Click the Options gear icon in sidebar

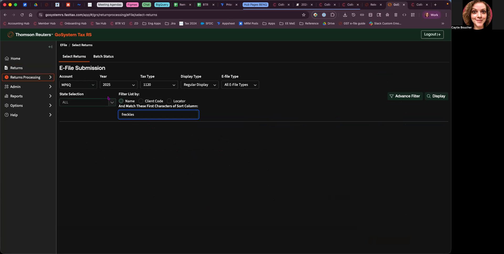pyautogui.click(x=7, y=106)
